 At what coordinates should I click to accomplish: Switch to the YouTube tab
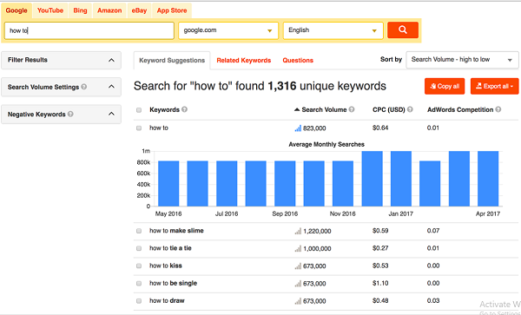pyautogui.click(x=50, y=10)
